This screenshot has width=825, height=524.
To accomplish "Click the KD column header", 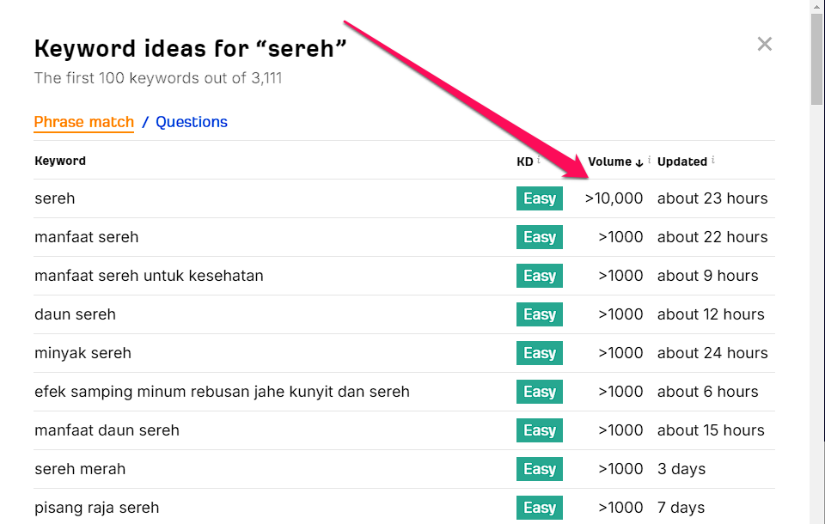I will point(524,161).
